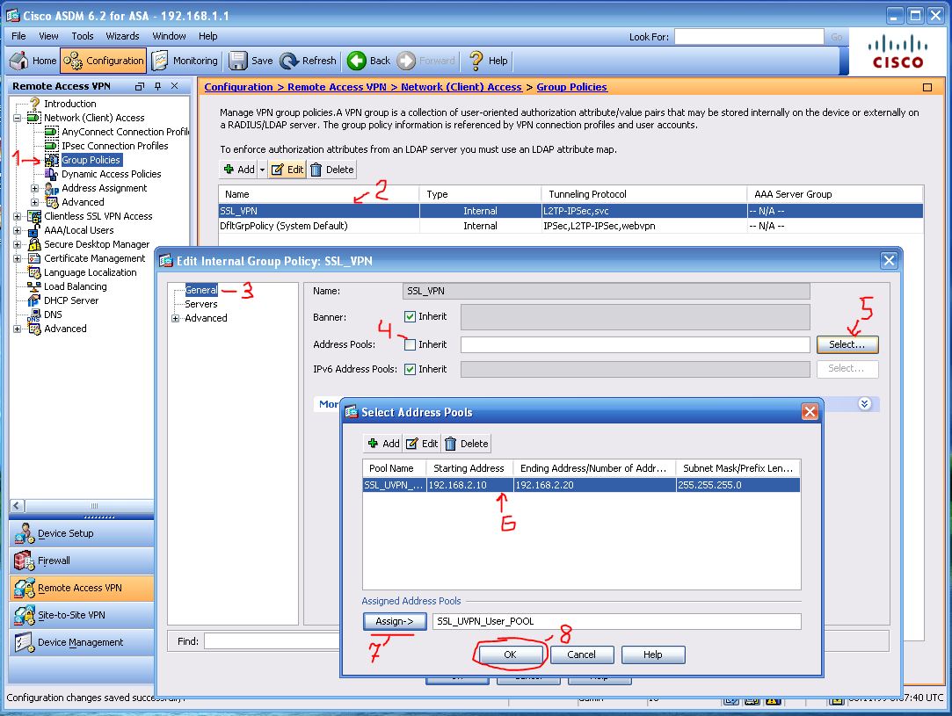The image size is (952, 716).
Task: Expand Secure Desktop Manager tree node
Action: point(17,244)
